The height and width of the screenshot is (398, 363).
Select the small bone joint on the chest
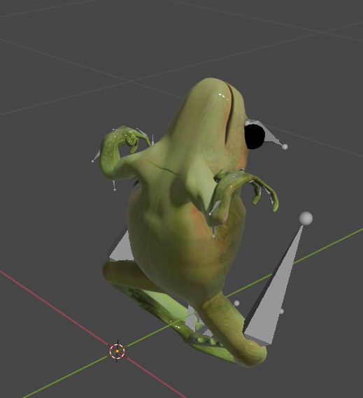pos(213,236)
